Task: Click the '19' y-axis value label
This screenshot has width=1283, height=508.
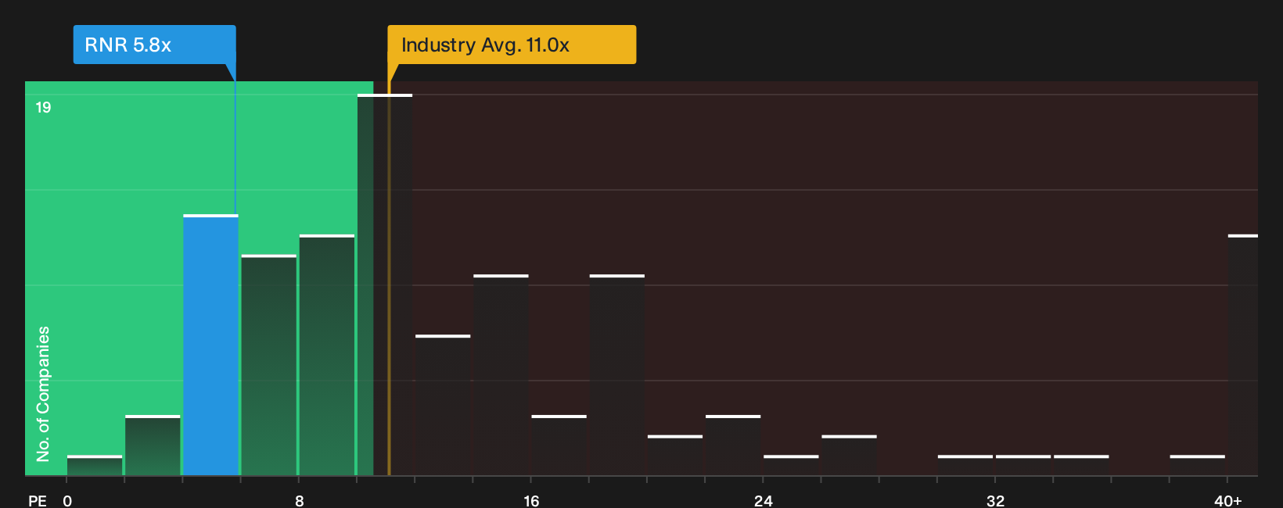Action: [43, 107]
